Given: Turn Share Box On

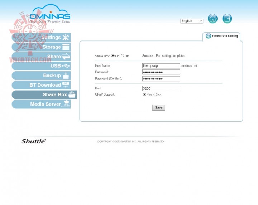Looking at the screenshot, I should (113, 56).
